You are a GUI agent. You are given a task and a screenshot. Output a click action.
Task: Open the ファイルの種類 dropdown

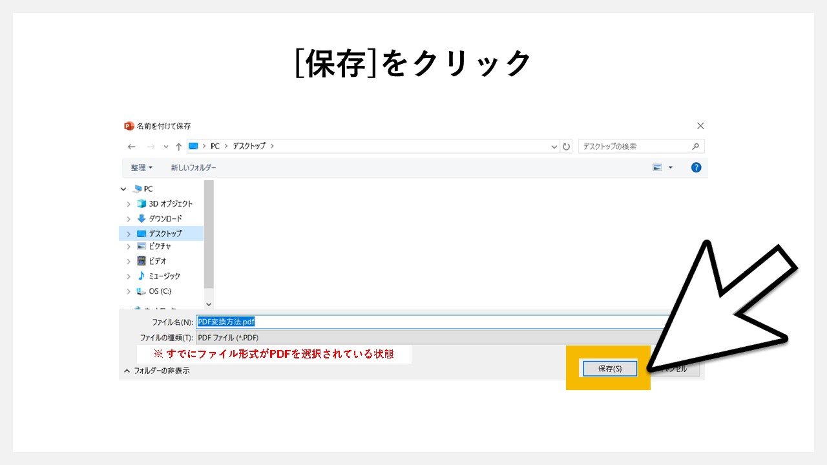tap(388, 337)
